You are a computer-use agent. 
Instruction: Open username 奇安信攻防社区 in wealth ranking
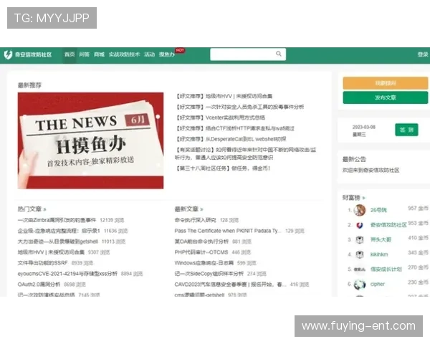(x=388, y=225)
